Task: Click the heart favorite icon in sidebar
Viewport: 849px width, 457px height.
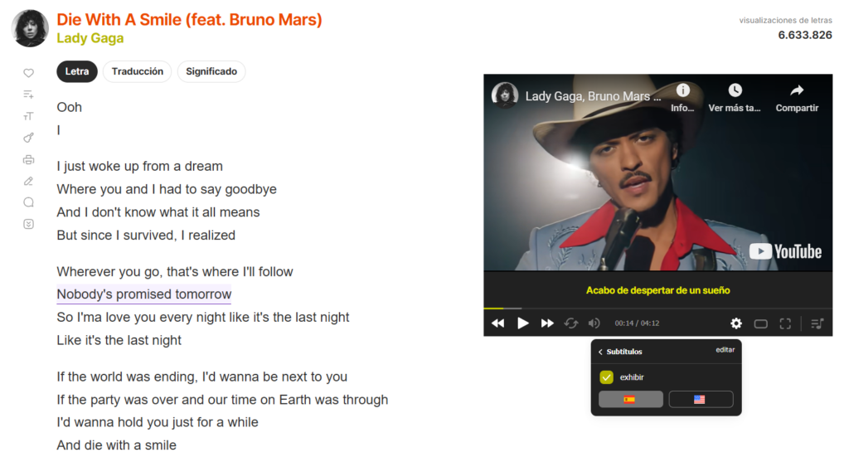Action: point(29,73)
